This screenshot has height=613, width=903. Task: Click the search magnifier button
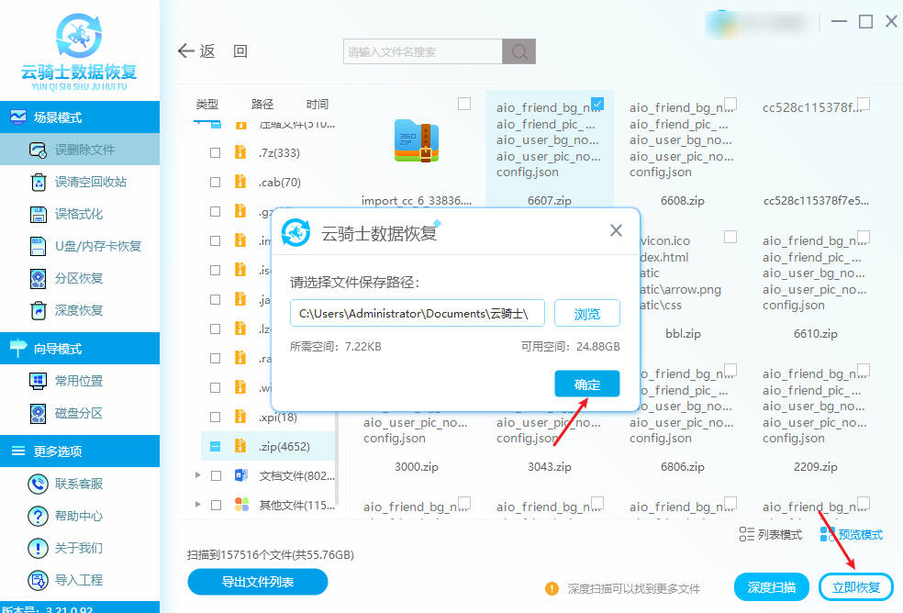click(x=518, y=52)
